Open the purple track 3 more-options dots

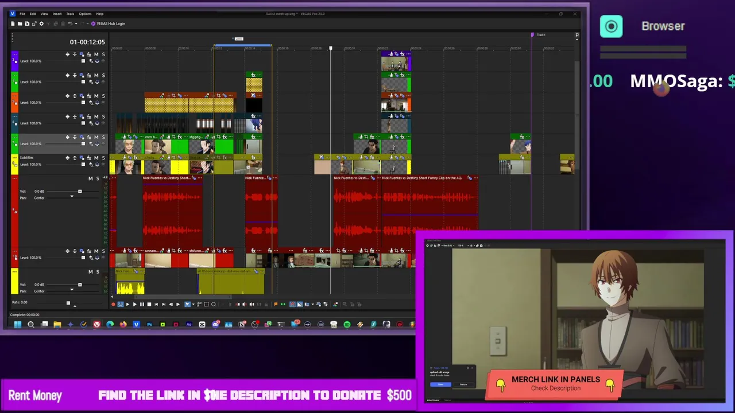point(14,54)
